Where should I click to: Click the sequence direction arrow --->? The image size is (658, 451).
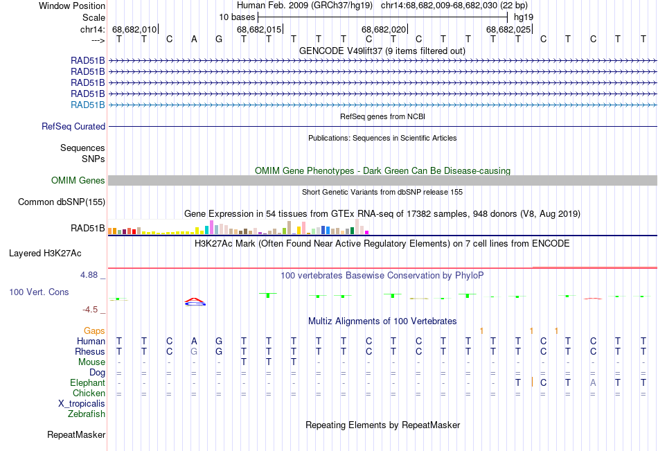tap(98, 40)
